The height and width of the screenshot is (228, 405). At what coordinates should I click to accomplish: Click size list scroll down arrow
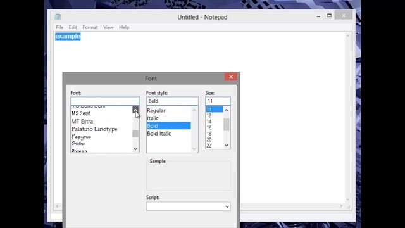(227, 145)
